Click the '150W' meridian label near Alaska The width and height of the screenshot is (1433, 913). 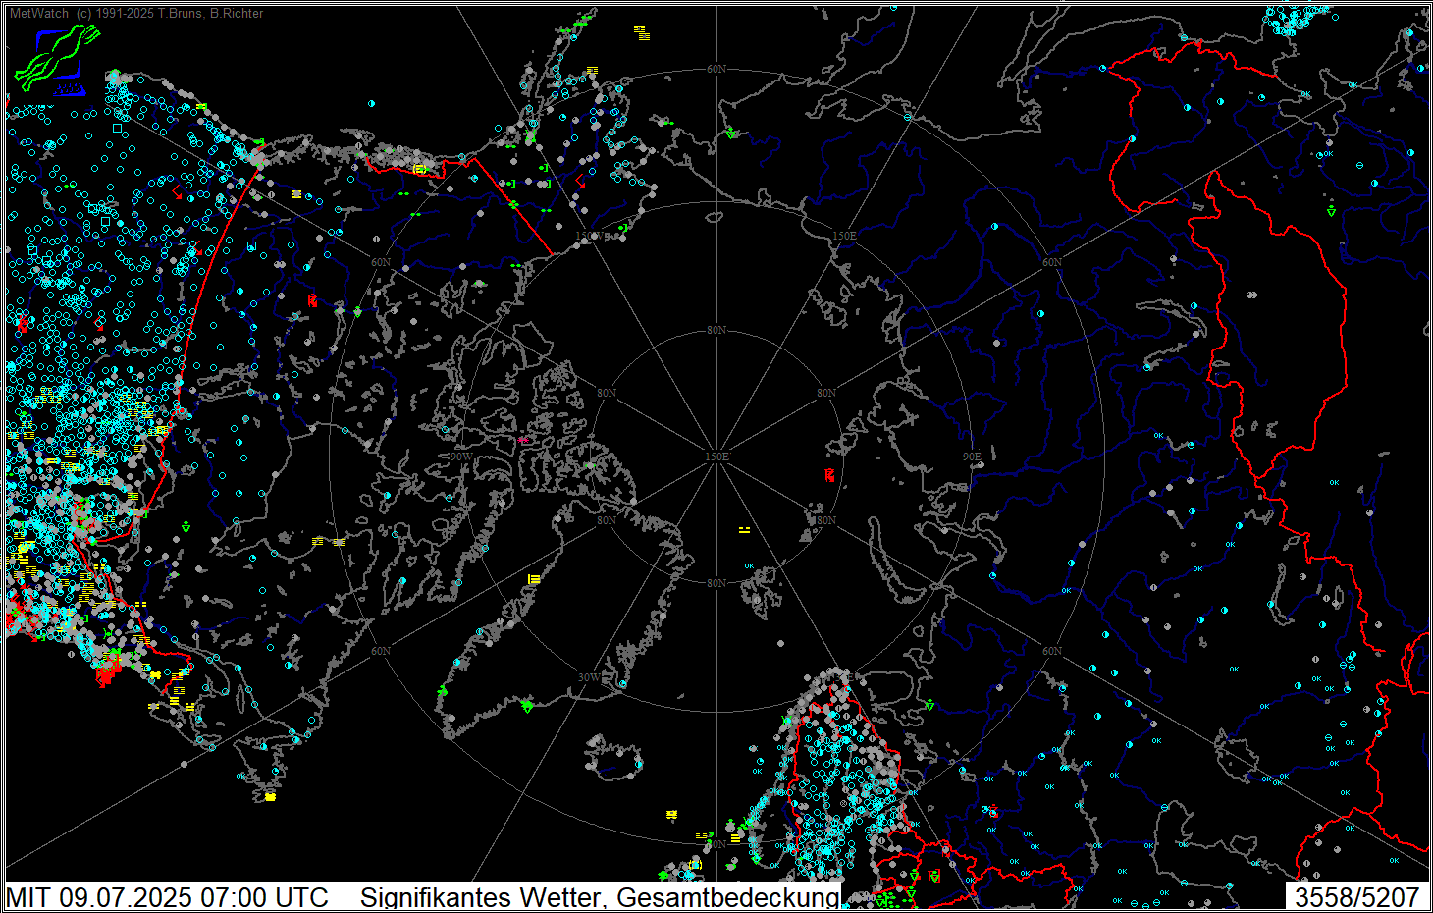589,237
